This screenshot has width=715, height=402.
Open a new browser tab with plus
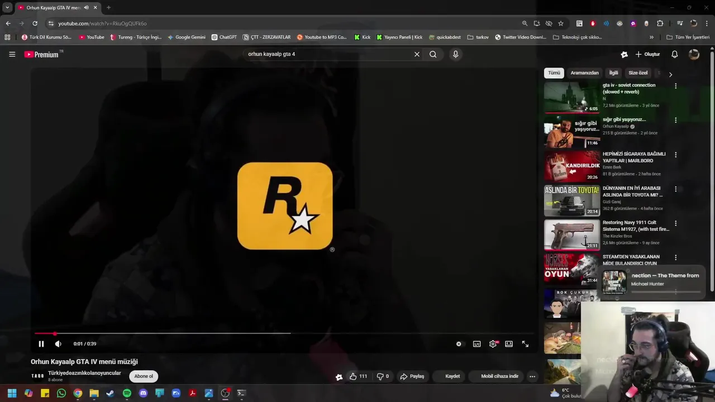[x=108, y=7]
